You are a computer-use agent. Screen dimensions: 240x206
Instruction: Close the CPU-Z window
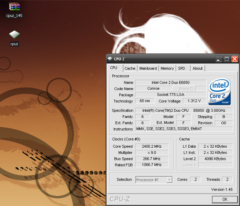tap(234, 59)
